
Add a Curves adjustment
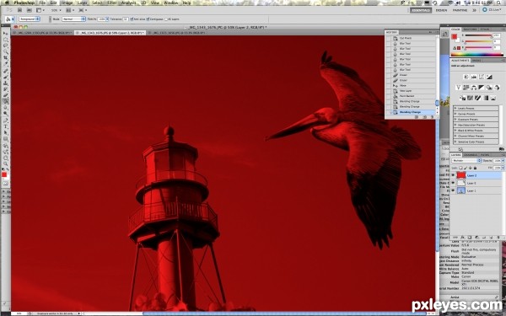[x=482, y=77]
